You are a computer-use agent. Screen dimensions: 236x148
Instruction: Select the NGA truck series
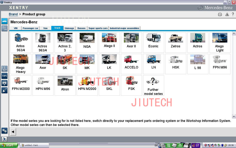point(87,43)
